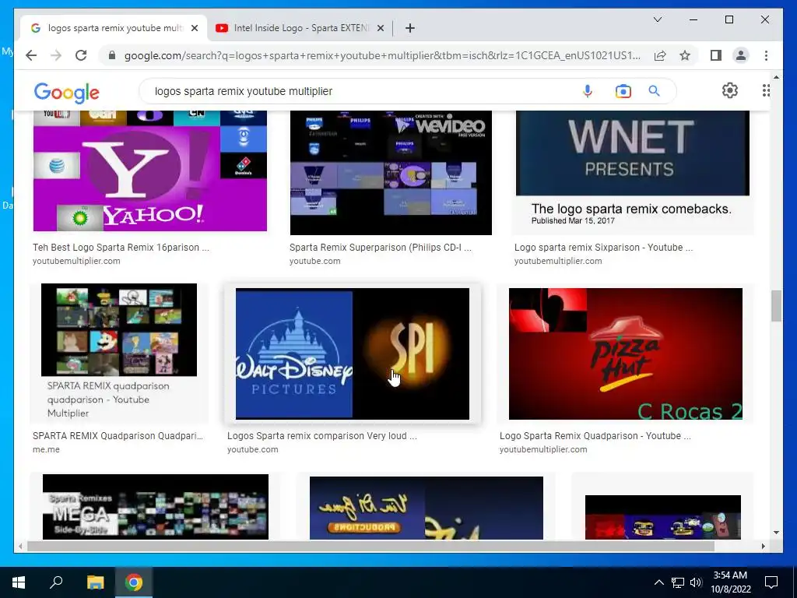Open the taskbar clock and date

(730, 582)
